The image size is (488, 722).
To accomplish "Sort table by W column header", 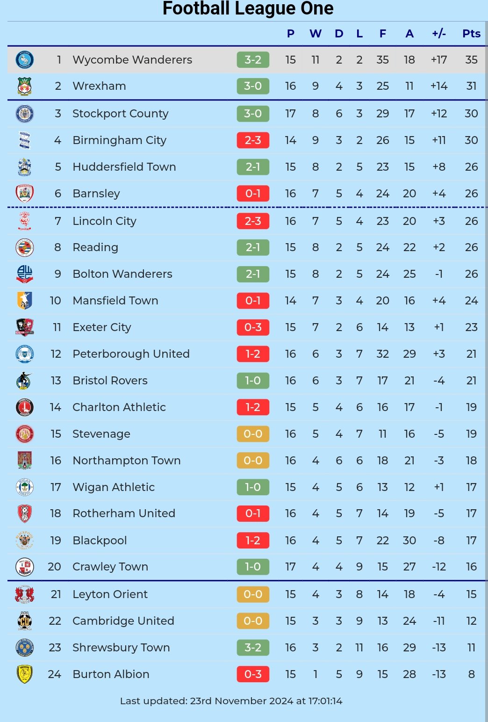I will coord(316,34).
